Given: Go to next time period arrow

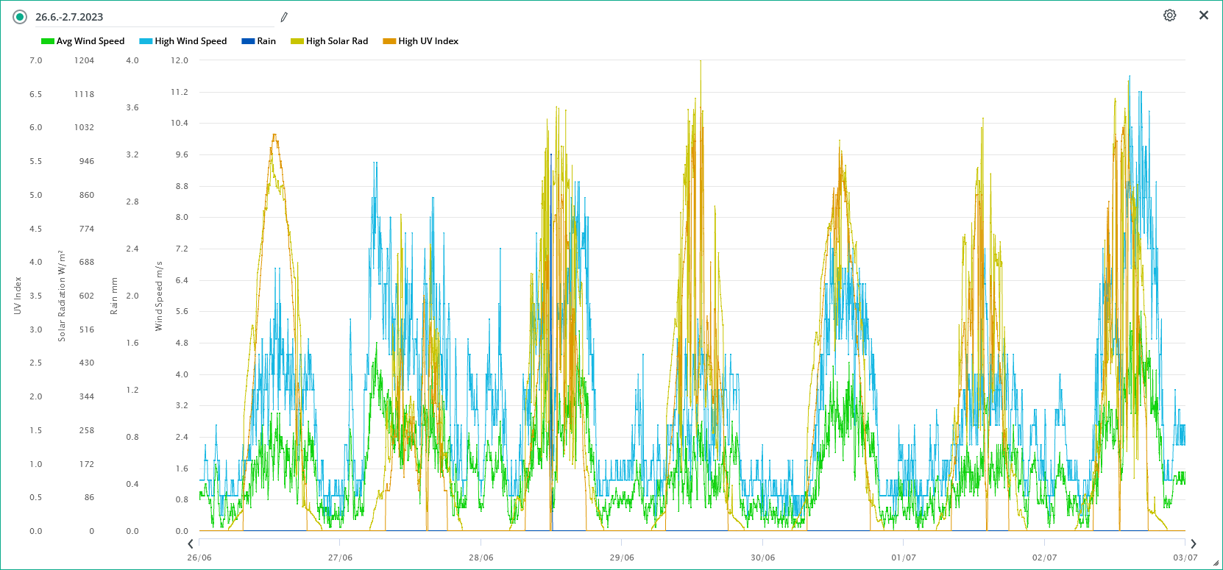Looking at the screenshot, I should pos(1194,544).
